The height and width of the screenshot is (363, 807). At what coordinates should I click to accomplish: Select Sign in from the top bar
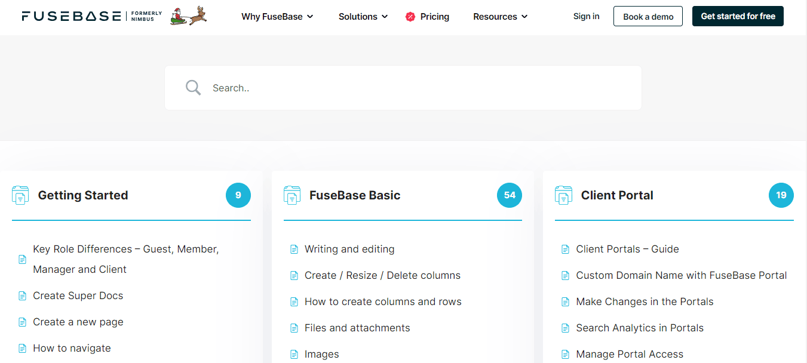[x=585, y=17]
